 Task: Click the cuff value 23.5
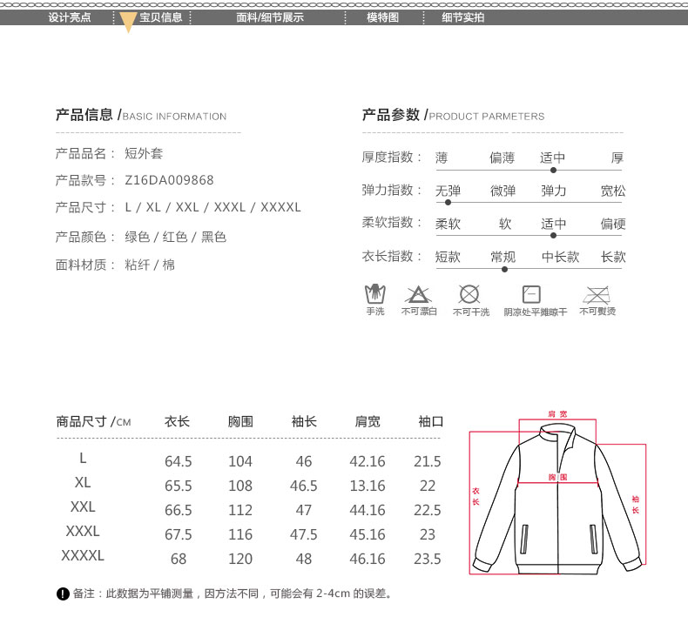[428, 559]
